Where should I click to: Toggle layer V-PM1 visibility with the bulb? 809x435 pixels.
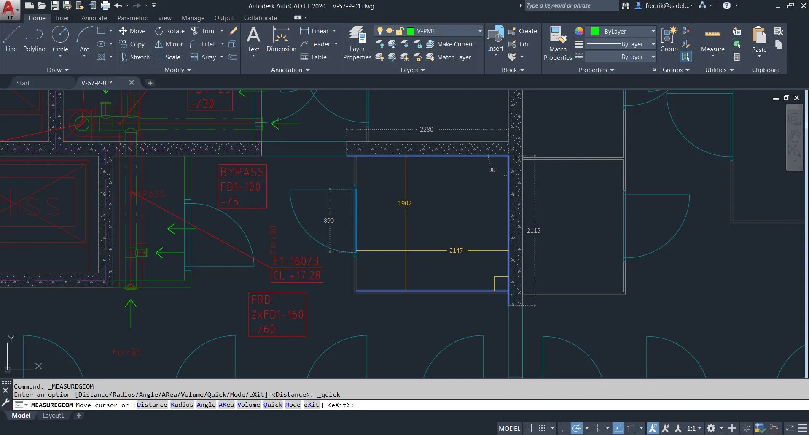(x=379, y=30)
